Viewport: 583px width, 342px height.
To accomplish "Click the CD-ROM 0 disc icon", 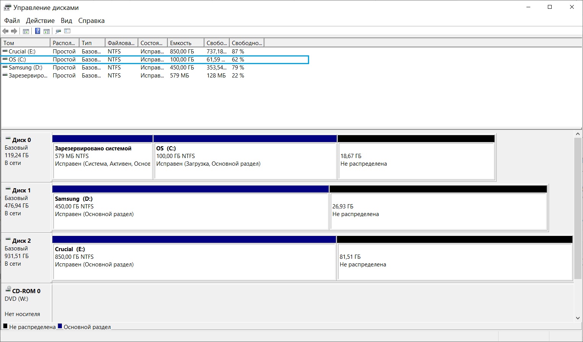I will (8, 290).
